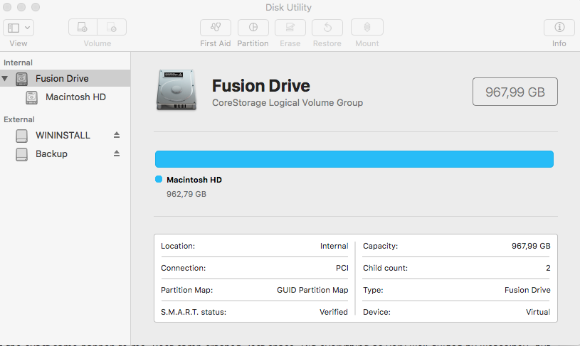Select Fusion Drive in the sidebar
Screen dimensions: 580x346
65,78
